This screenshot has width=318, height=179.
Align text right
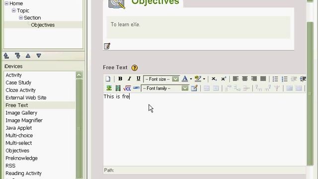pyautogui.click(x=254, y=79)
